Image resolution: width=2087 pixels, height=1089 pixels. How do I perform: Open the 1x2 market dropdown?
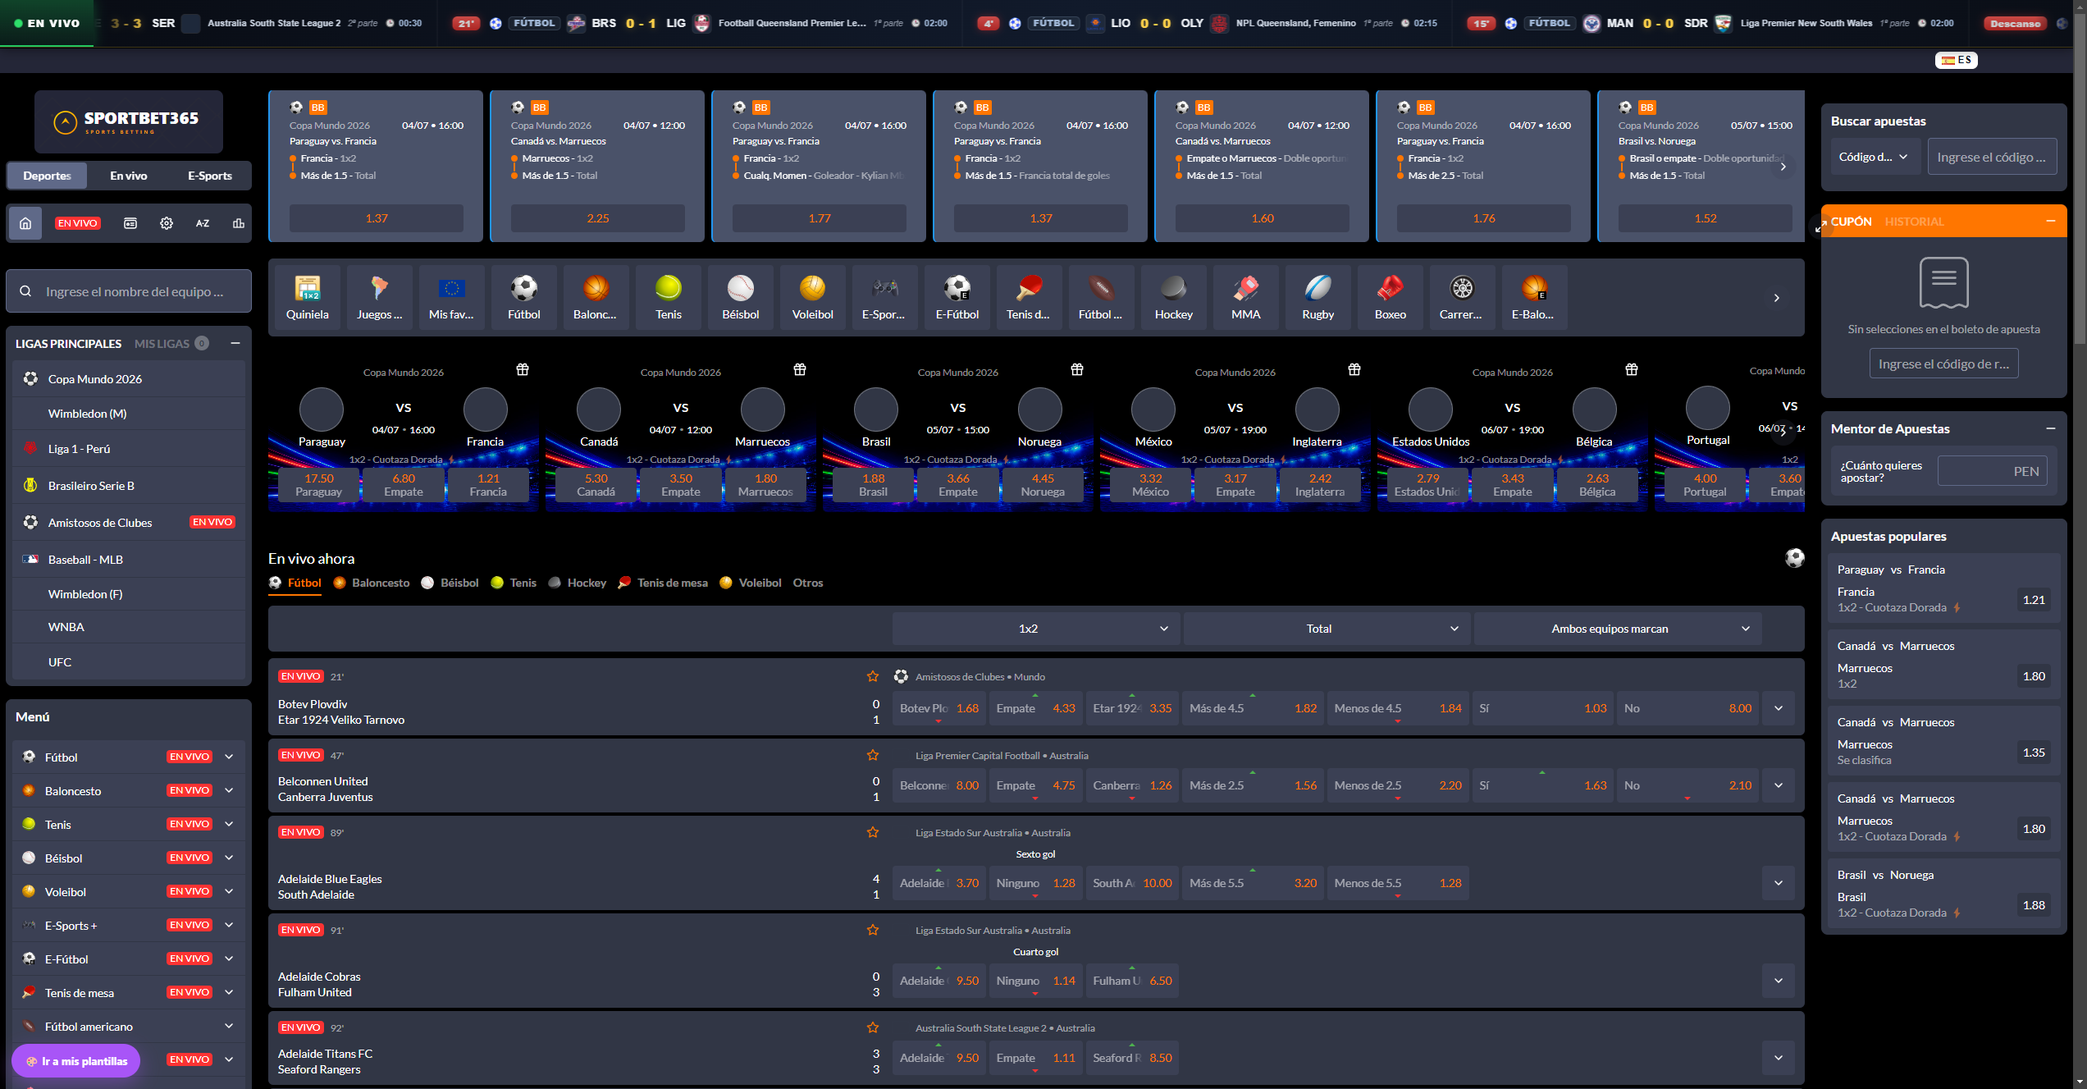coord(1035,629)
